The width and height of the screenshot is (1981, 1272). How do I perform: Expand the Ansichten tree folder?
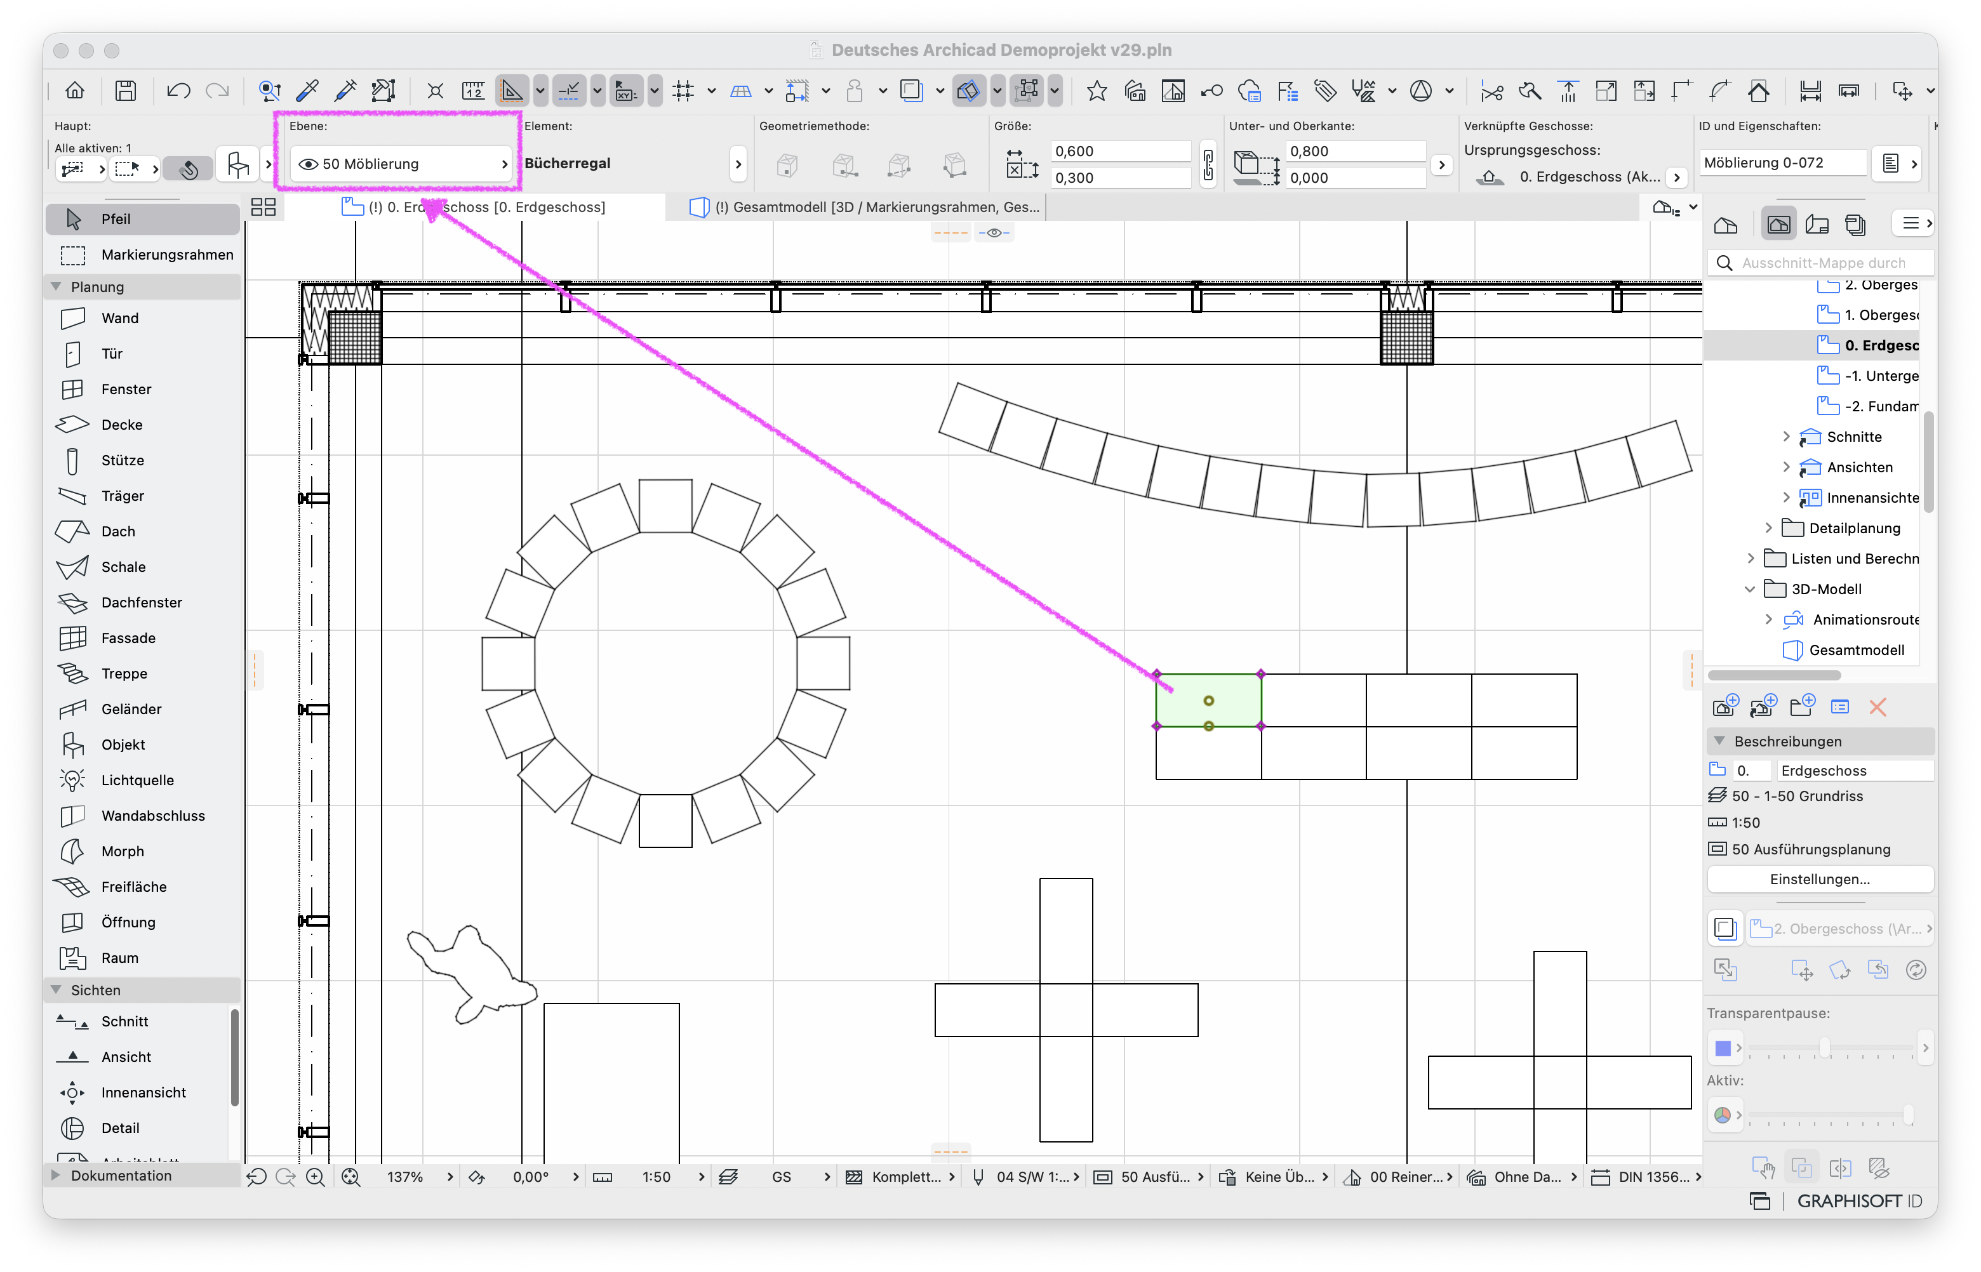tap(1786, 467)
